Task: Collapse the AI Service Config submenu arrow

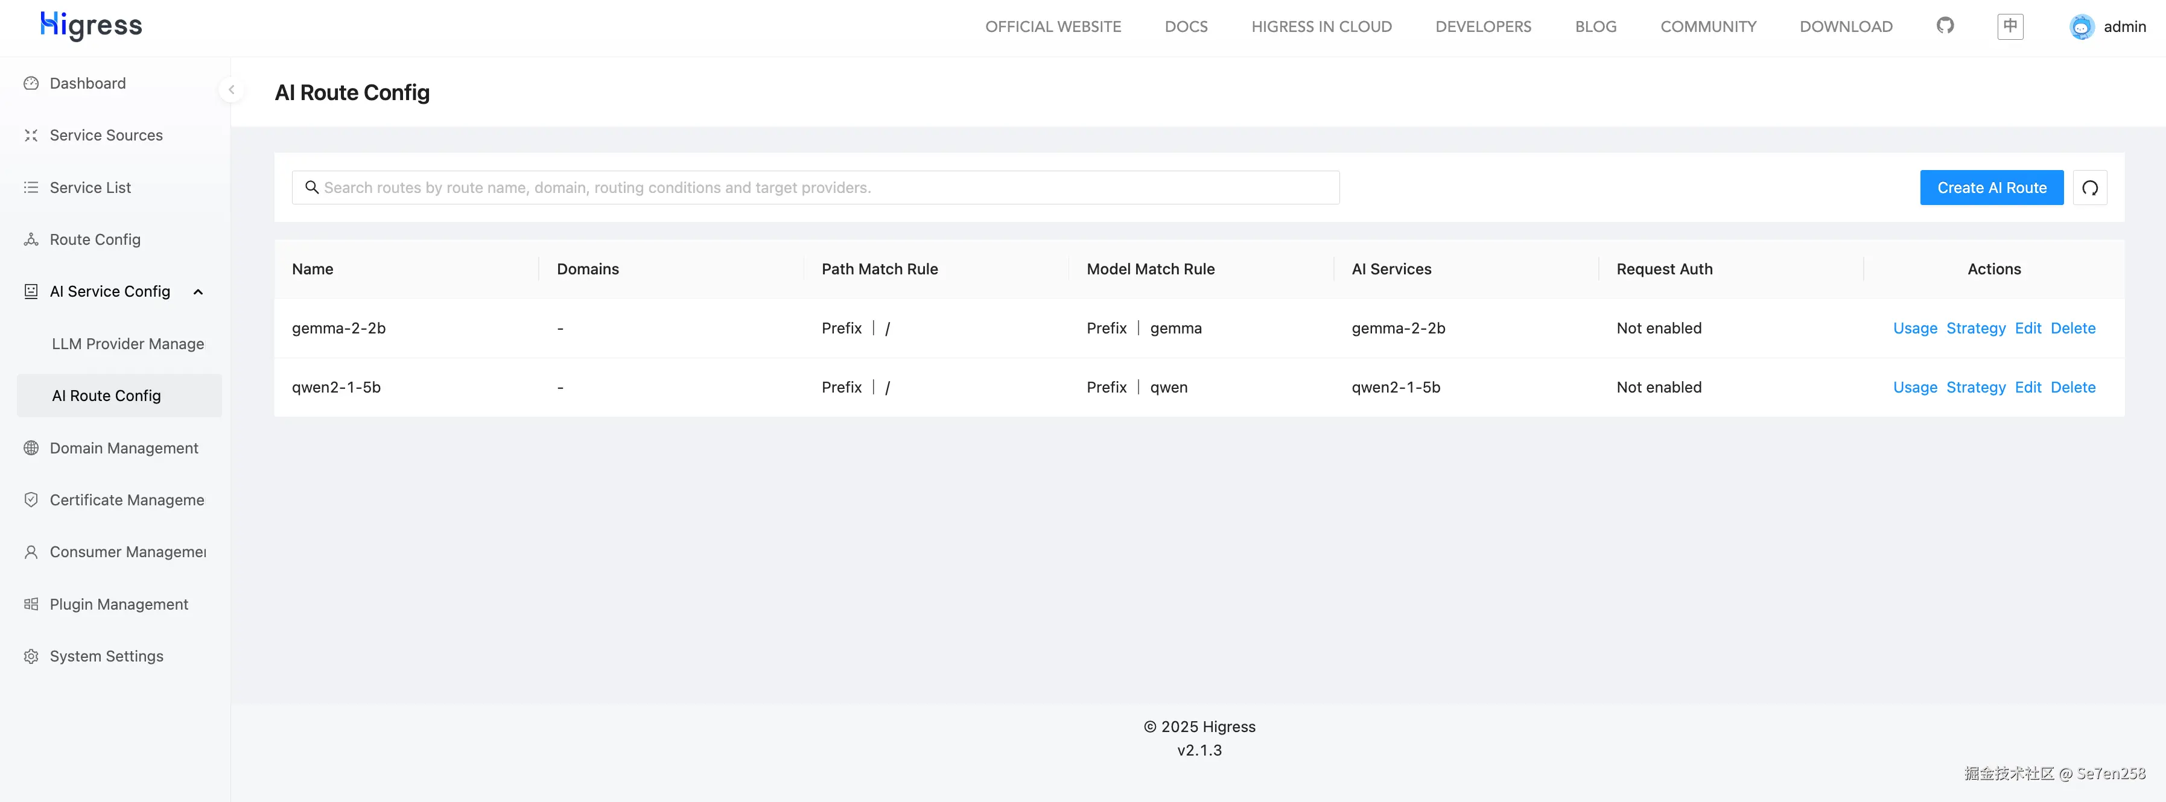Action: [x=198, y=292]
